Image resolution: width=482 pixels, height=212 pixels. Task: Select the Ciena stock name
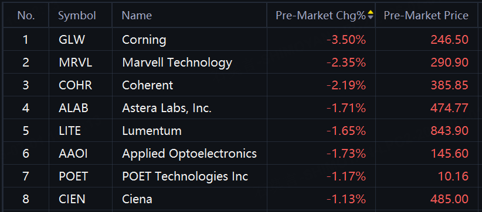[137, 199]
